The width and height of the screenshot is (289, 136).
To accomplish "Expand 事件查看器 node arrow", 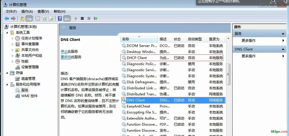I will pos(12,44).
